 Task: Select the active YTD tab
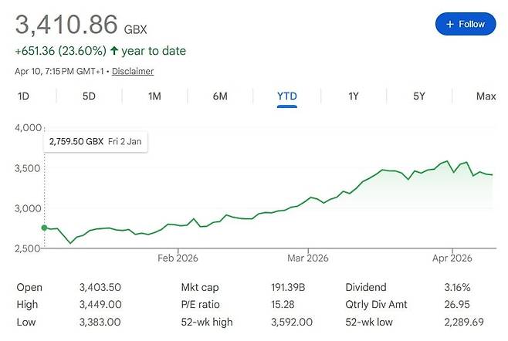coord(287,96)
